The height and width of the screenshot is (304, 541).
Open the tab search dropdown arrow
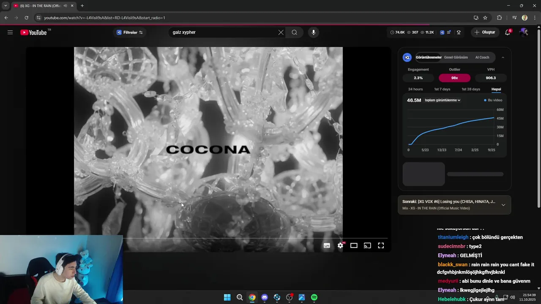click(x=5, y=5)
